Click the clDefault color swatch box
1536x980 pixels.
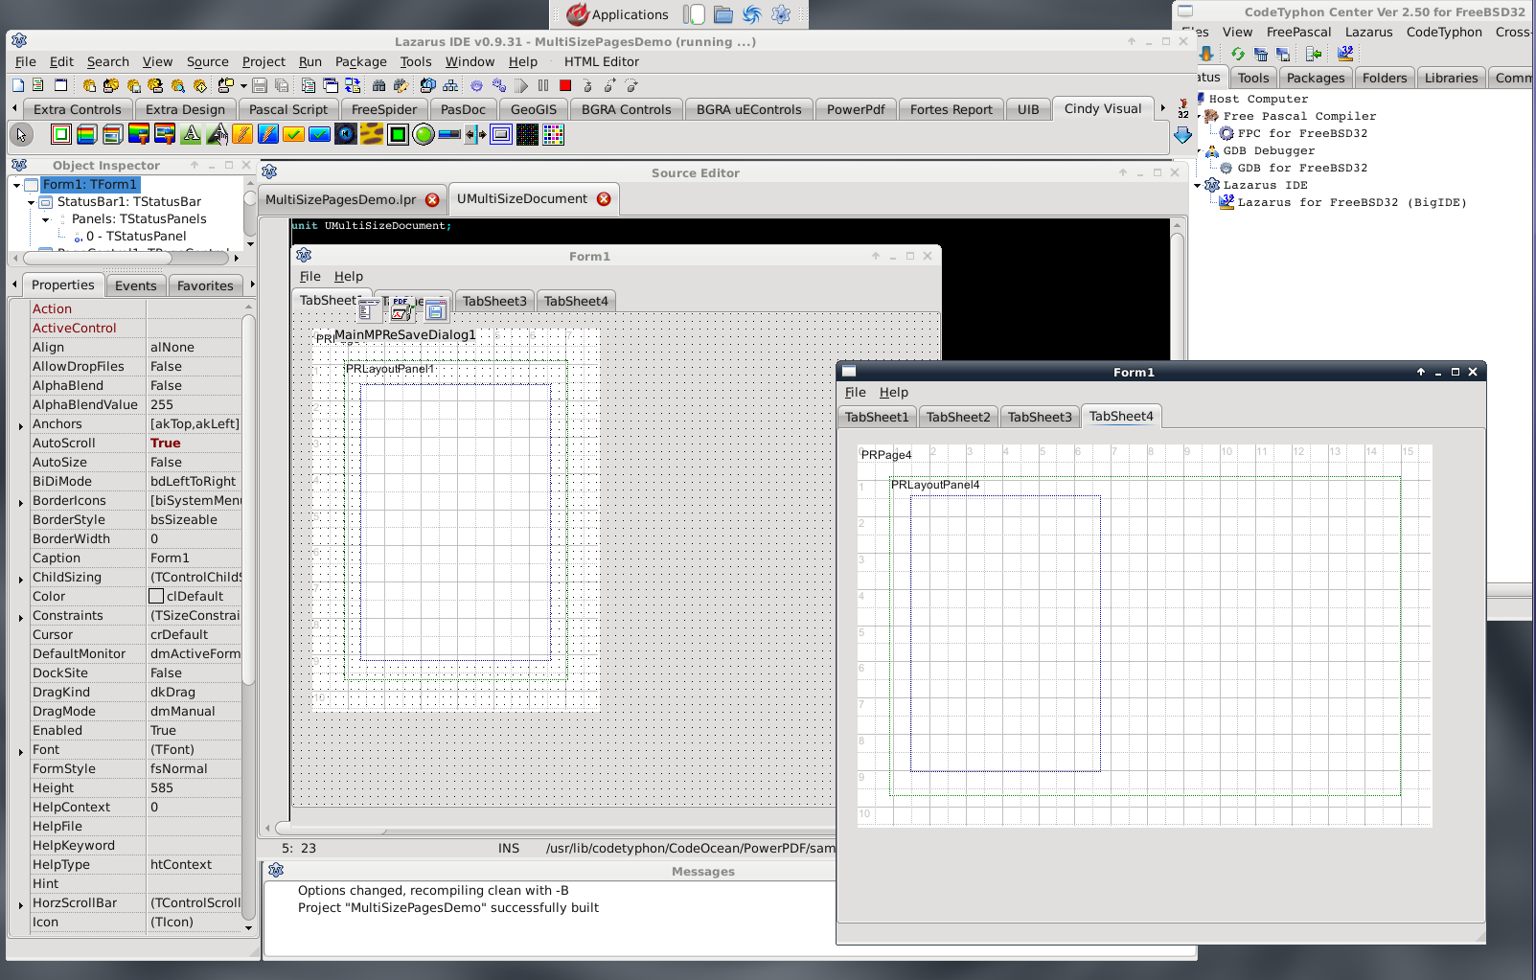coord(156,596)
